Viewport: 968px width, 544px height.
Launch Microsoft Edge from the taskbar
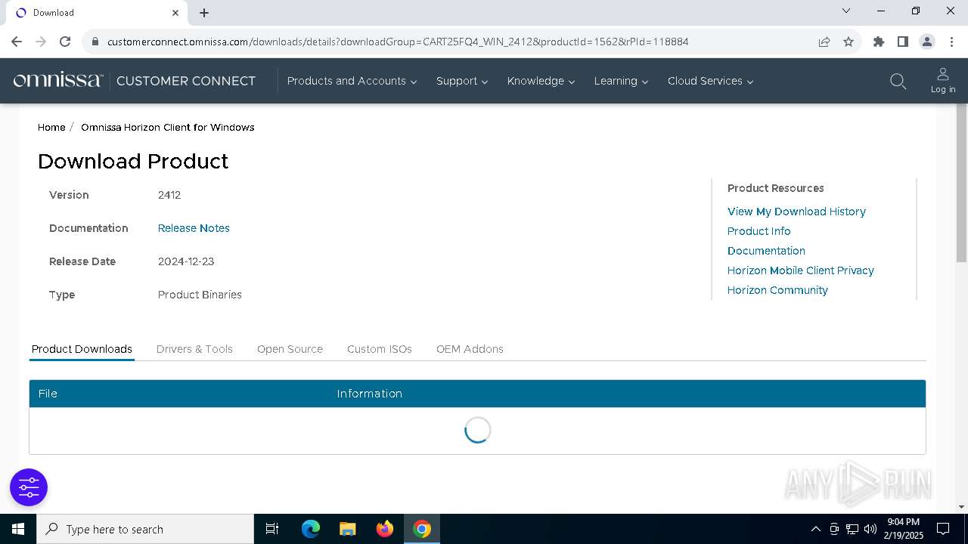tap(311, 529)
